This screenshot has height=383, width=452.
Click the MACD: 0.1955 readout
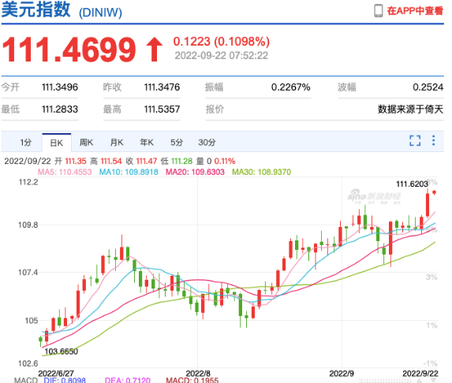[x=192, y=380]
